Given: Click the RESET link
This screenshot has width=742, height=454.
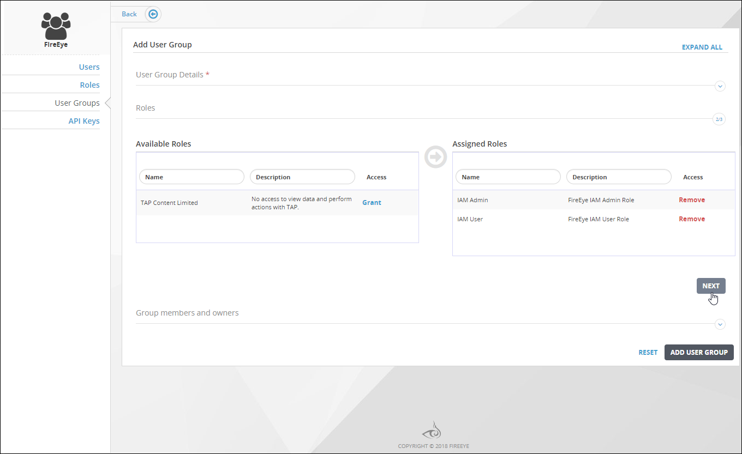Looking at the screenshot, I should click(x=648, y=353).
